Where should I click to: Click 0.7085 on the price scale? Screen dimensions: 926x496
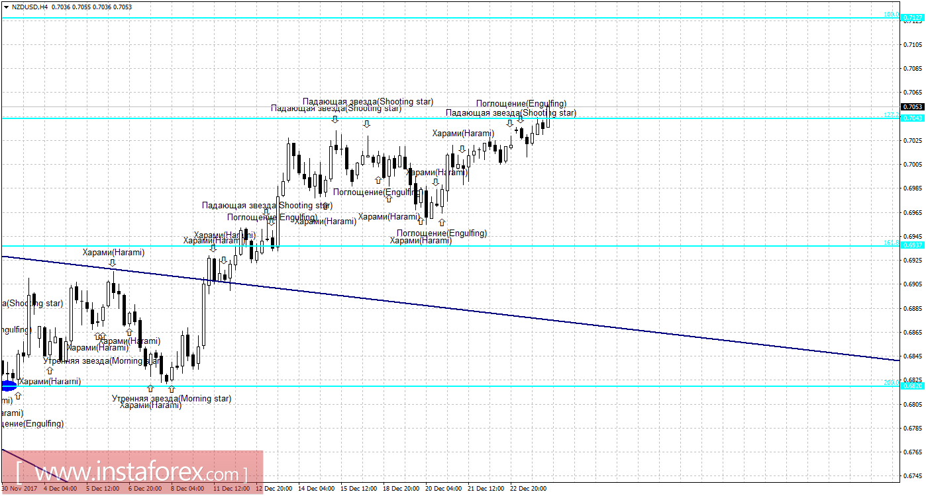click(913, 68)
